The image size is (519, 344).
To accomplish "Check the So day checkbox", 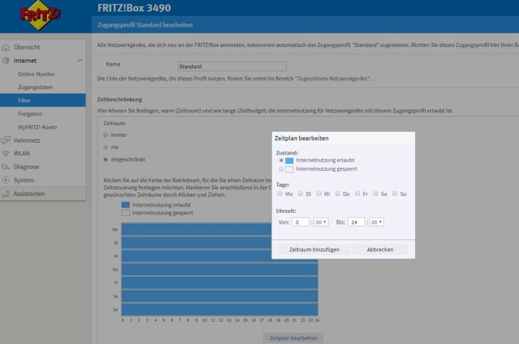I will pyautogui.click(x=395, y=193).
